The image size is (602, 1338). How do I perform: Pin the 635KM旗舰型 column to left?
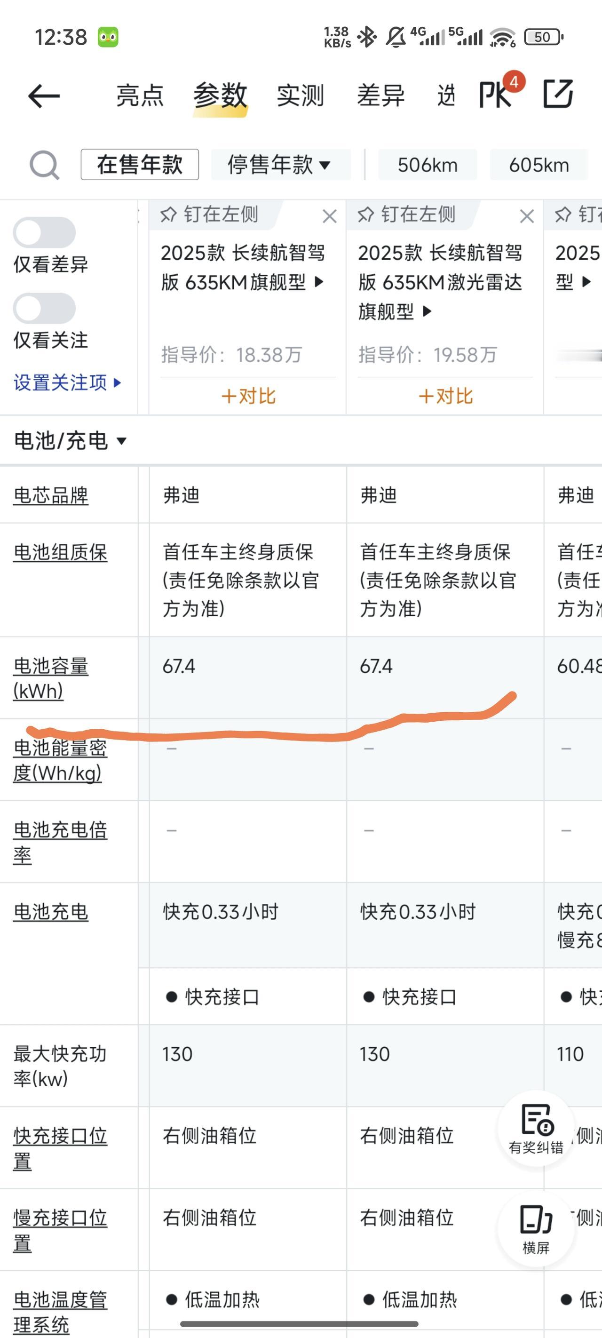pyautogui.click(x=210, y=214)
